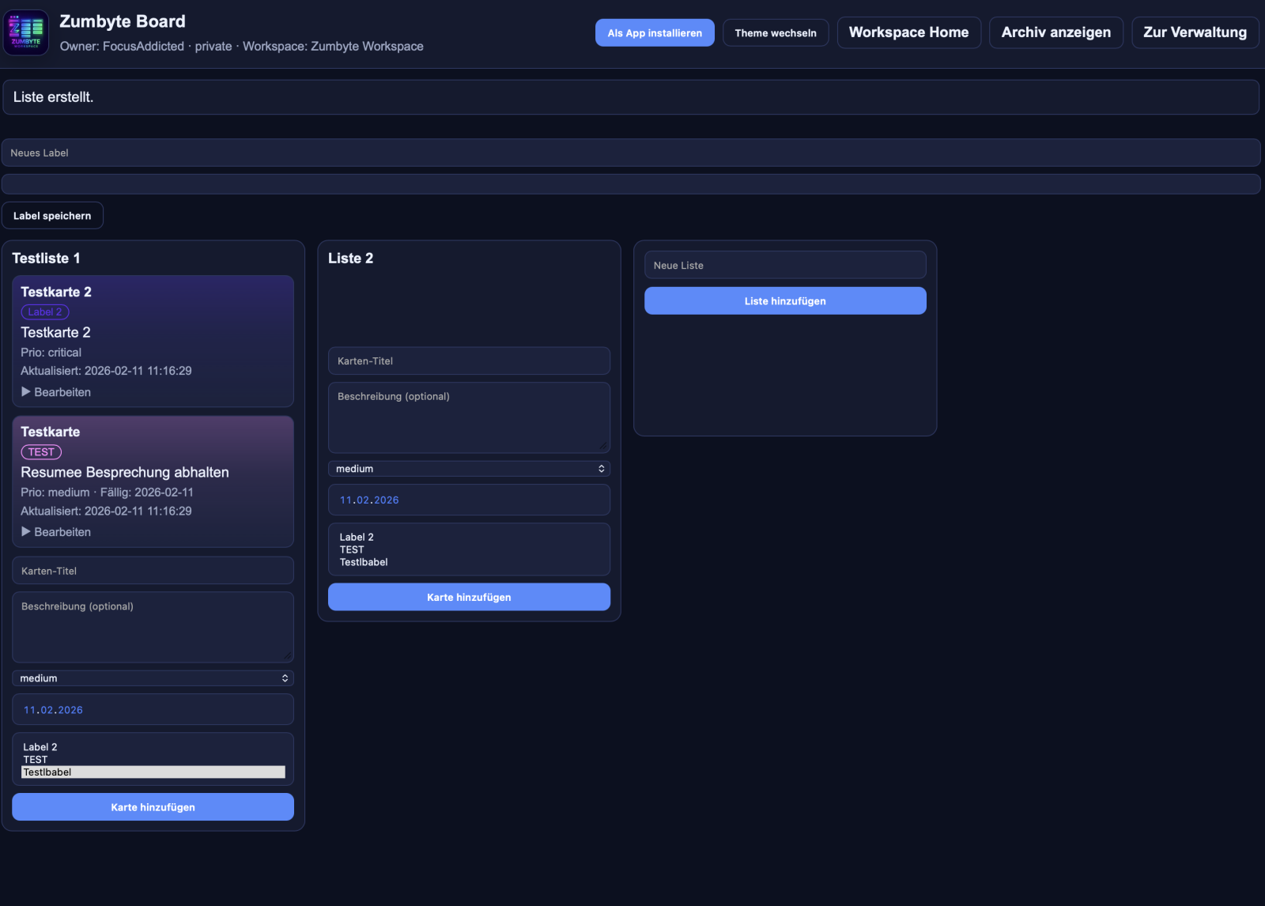
Task: Click the 'Neue Liste' input field
Action: 784,265
